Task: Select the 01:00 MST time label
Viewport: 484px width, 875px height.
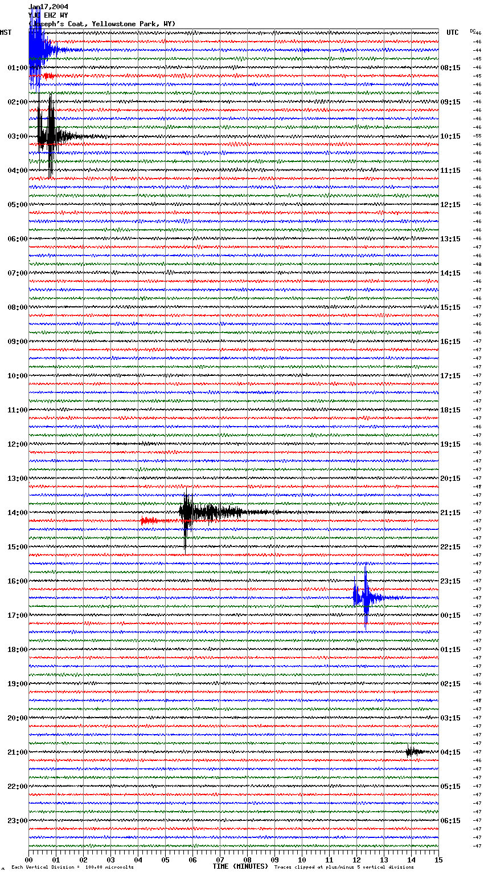Action: 18,68
